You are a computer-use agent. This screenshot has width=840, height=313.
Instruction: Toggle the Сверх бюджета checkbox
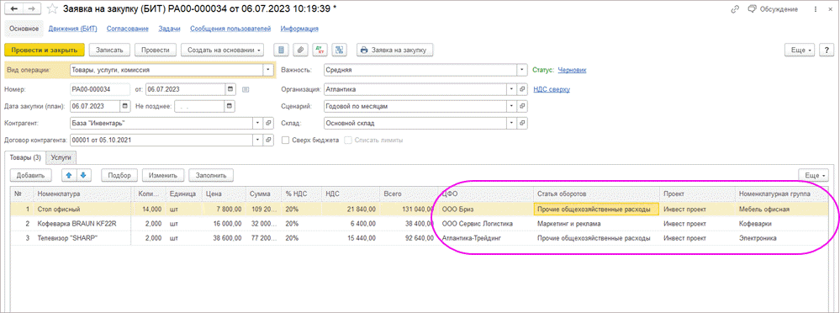point(286,140)
